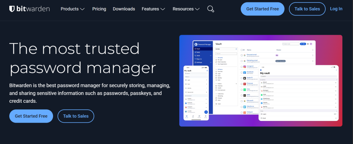Click the Search field in the phone mockup
The height and width of the screenshot is (144, 353).
click(196, 73)
